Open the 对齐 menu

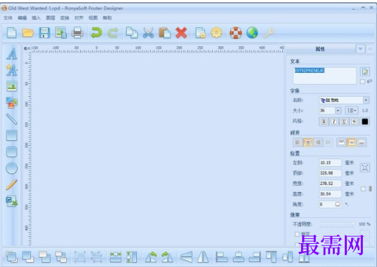tap(79, 18)
